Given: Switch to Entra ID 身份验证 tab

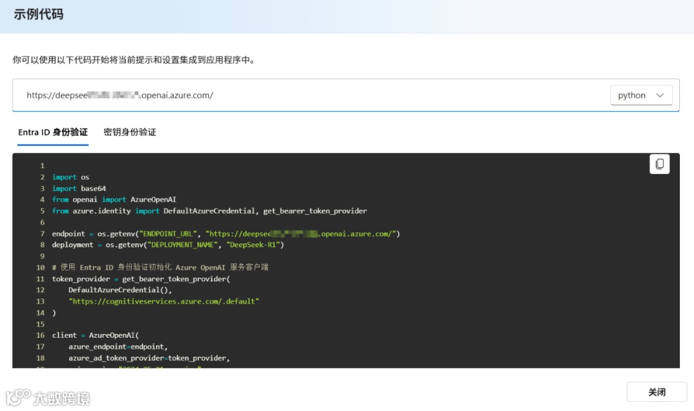Looking at the screenshot, I should click(53, 132).
